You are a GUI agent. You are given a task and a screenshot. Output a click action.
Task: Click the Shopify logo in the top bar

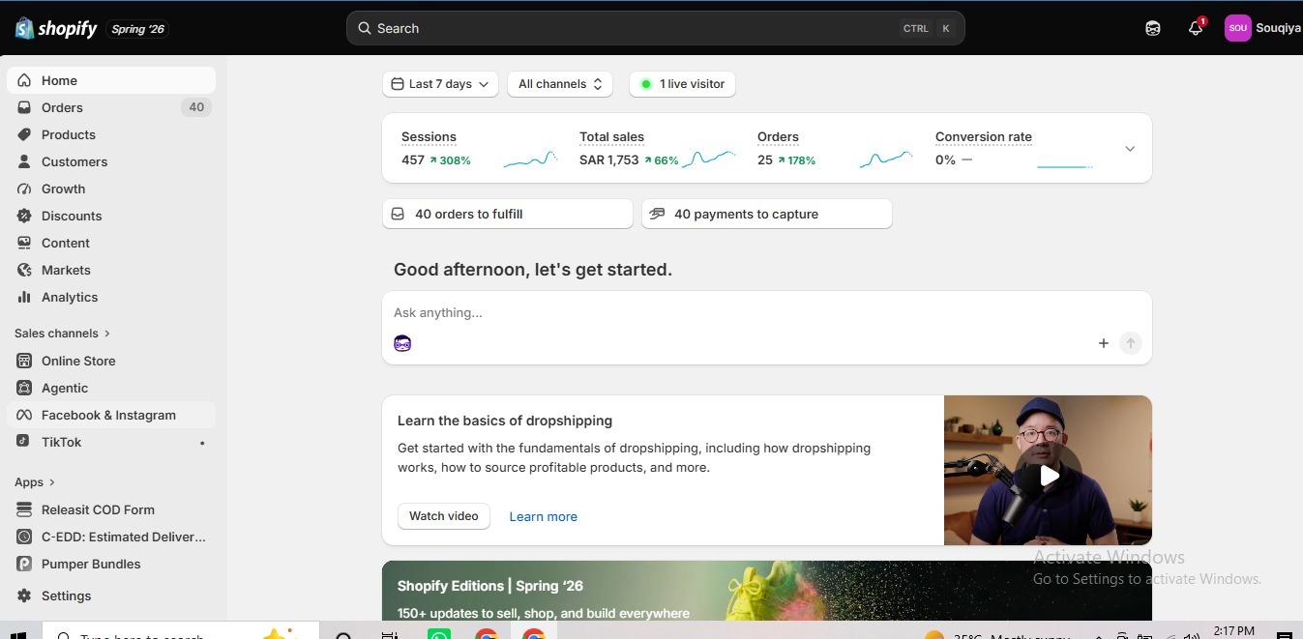(x=56, y=29)
